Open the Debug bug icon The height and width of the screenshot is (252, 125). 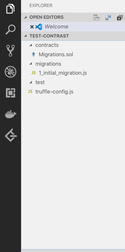click(11, 72)
